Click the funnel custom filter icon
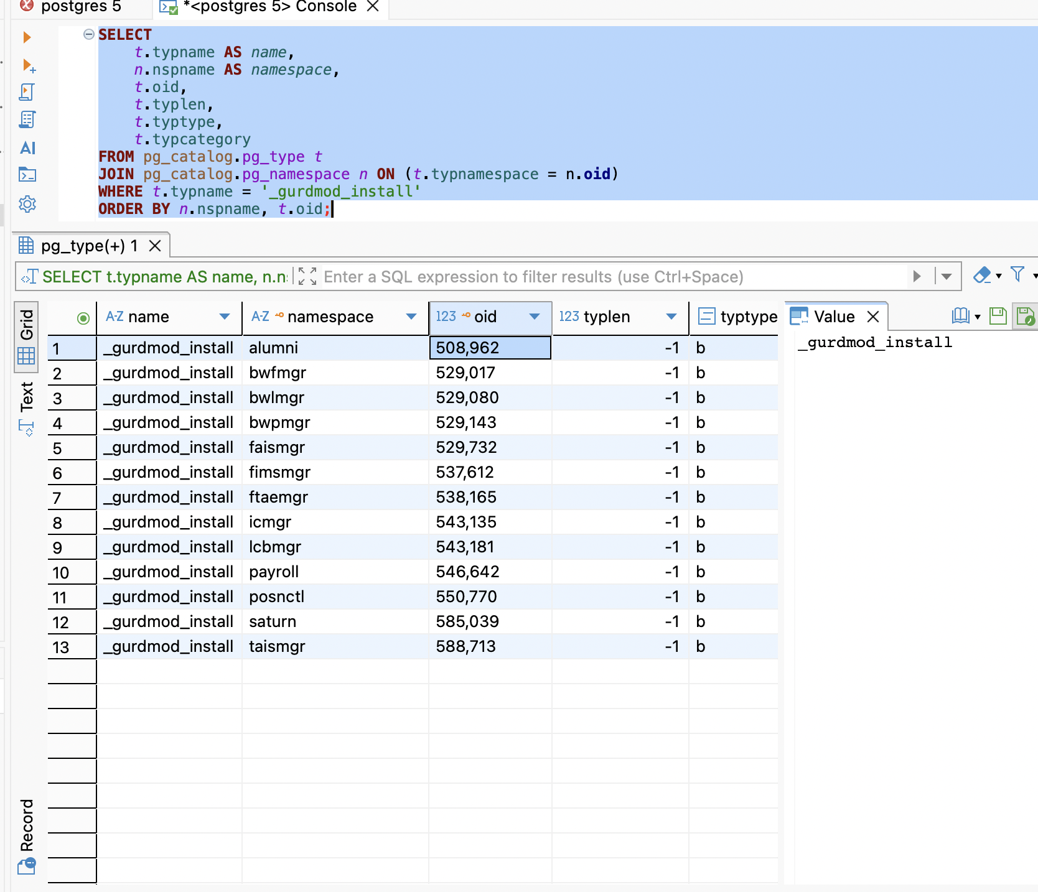This screenshot has width=1038, height=892. [x=1017, y=274]
